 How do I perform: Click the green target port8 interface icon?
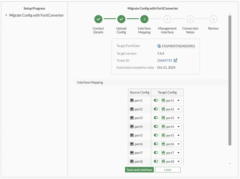coord(163,161)
